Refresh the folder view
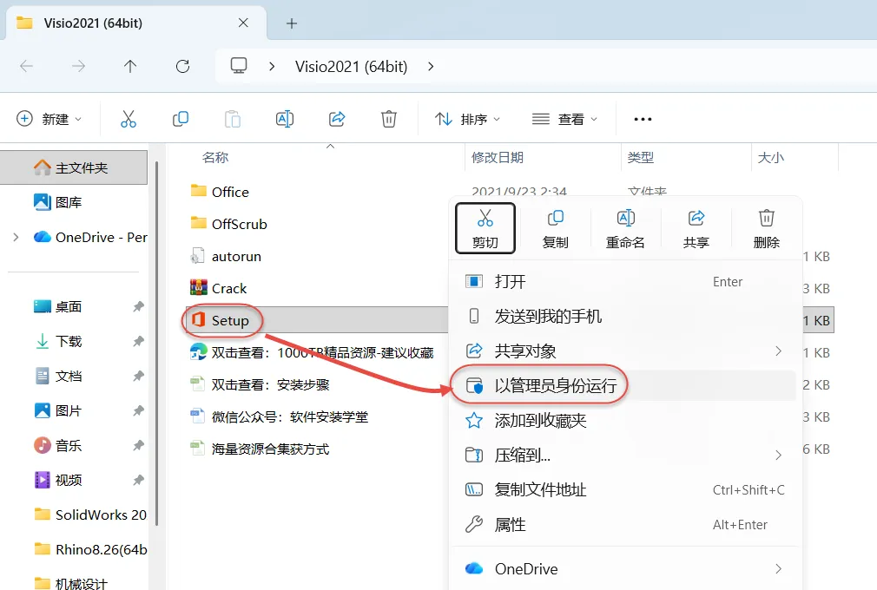The width and height of the screenshot is (877, 590). pyautogui.click(x=183, y=67)
